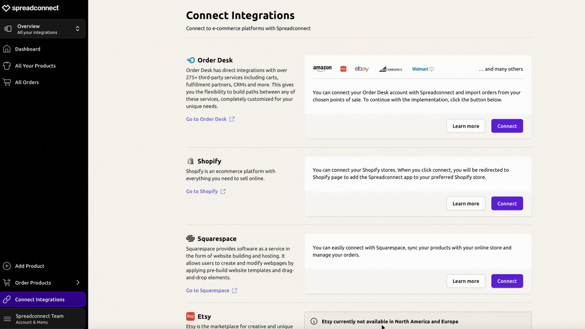585x329 pixels.
Task: Click the Squarespace section heading
Action: pyautogui.click(x=217, y=239)
